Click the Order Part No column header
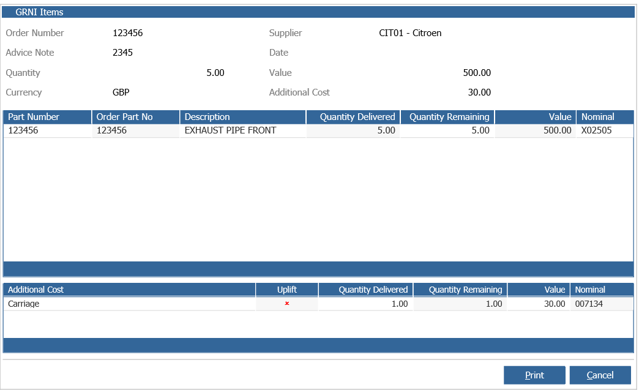The image size is (639, 390). [136, 117]
